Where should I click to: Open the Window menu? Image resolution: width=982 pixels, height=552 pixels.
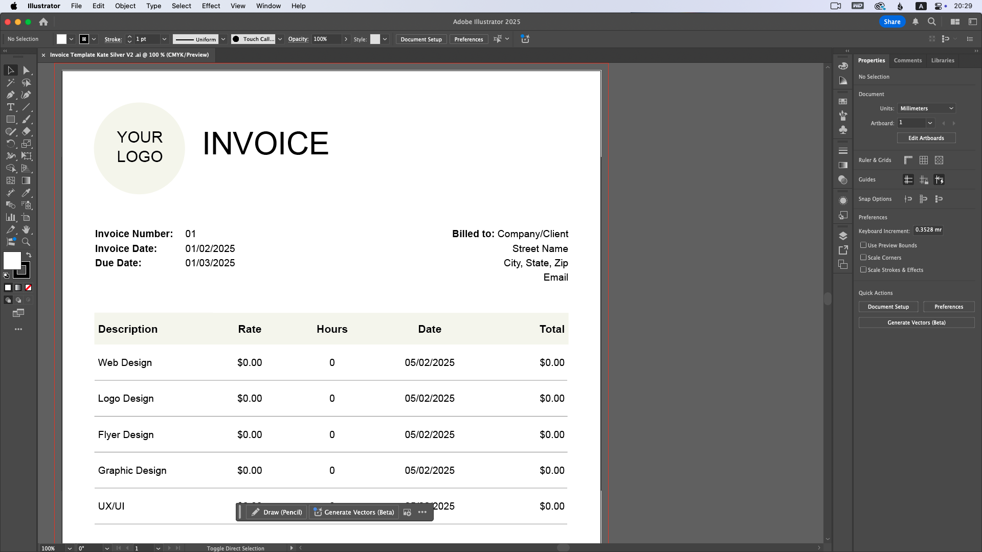pyautogui.click(x=269, y=6)
